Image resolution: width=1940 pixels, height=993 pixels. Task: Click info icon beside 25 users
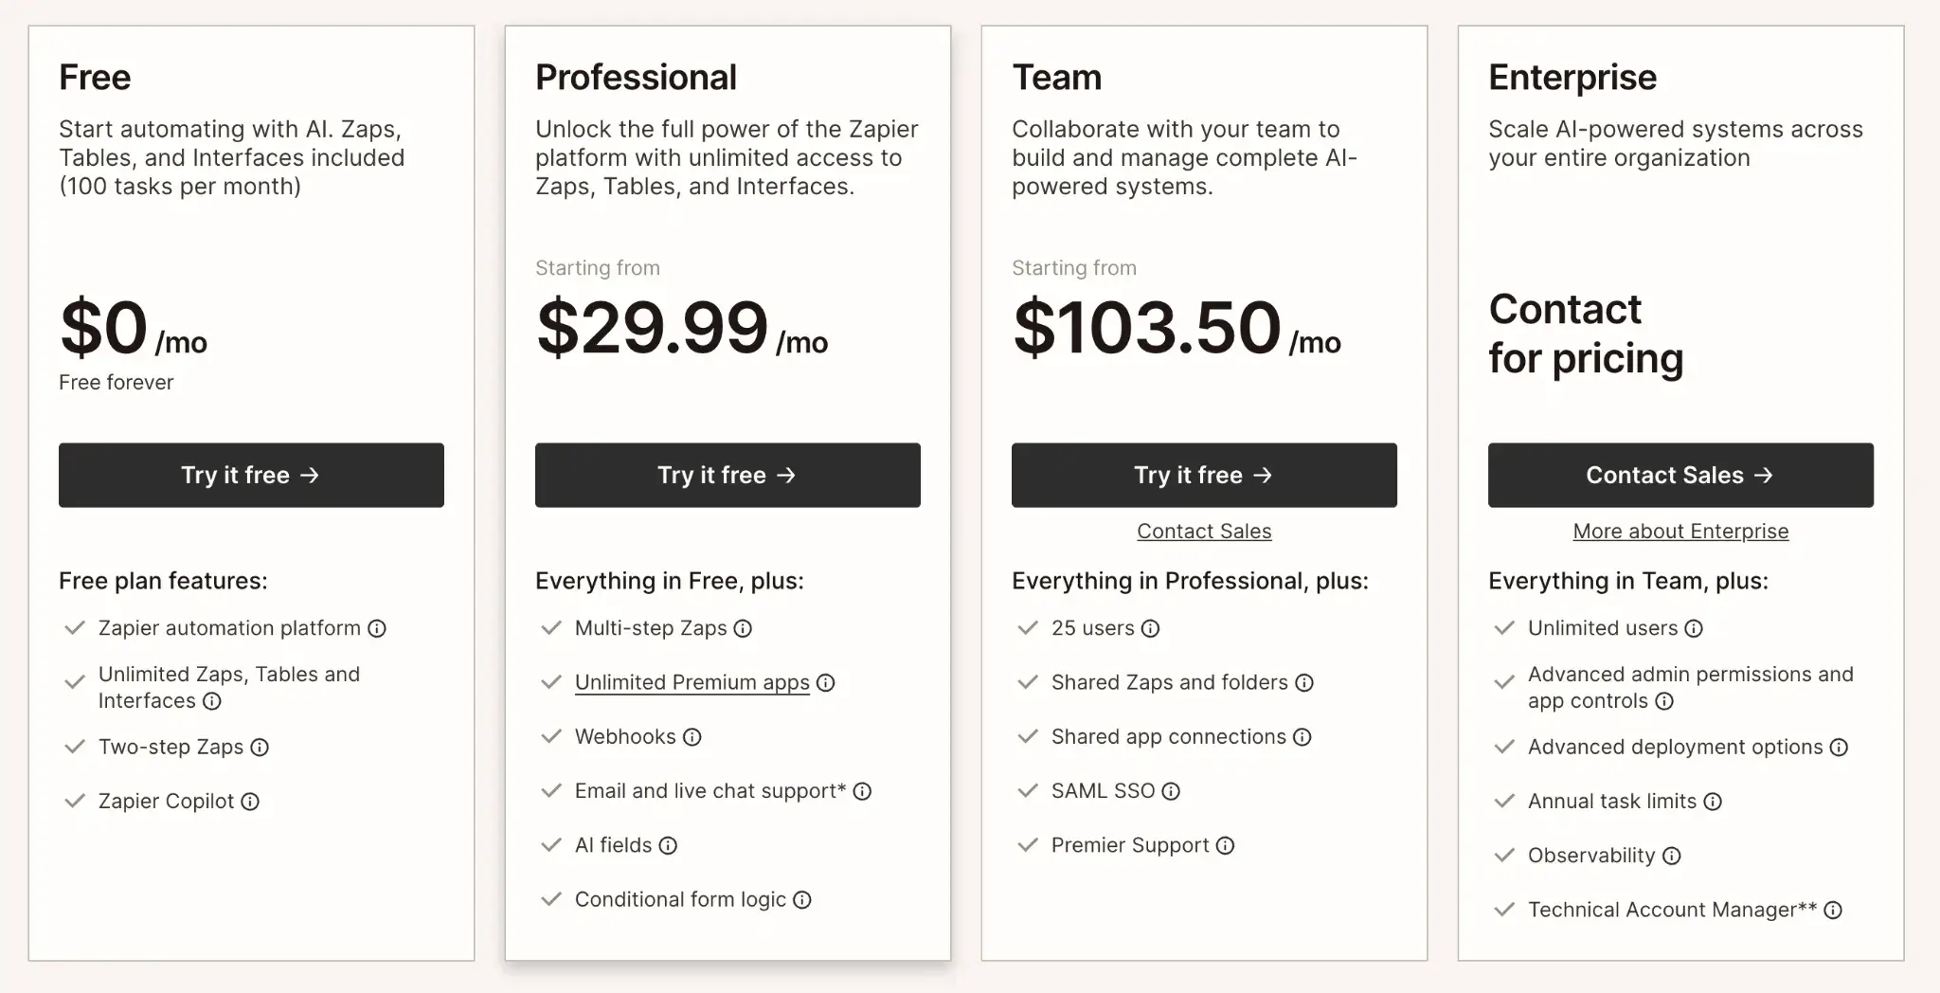[x=1150, y=628]
